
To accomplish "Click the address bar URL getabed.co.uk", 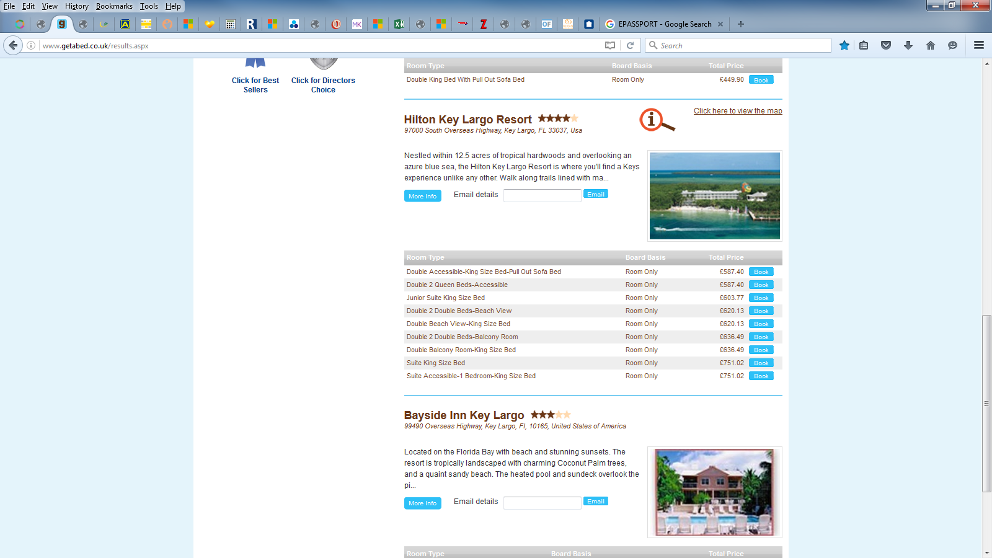I will point(95,46).
